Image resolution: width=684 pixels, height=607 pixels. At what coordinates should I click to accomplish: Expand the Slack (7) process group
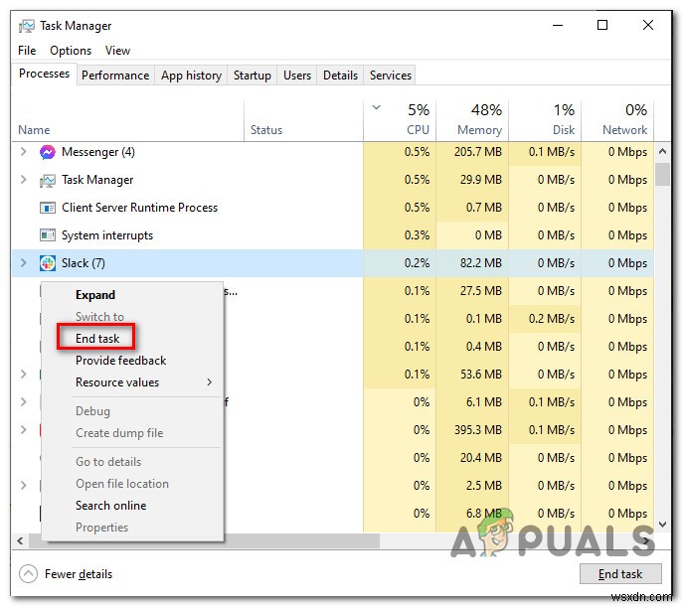click(x=24, y=262)
